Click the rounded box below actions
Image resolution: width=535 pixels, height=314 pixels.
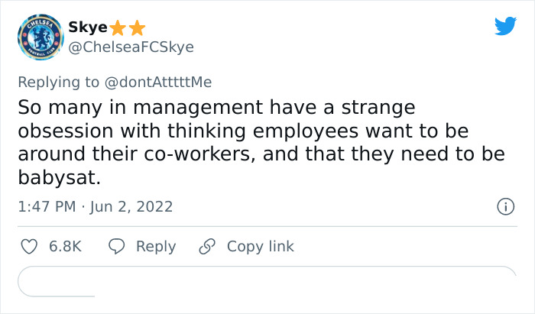(x=267, y=281)
